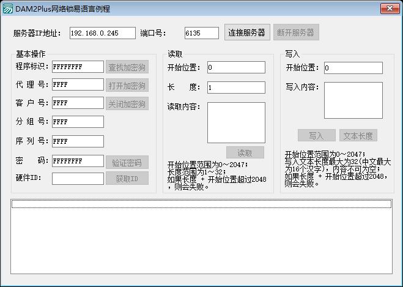This screenshot has height=287, width=403.
Task: Click the 写入内容 text area
Action: pyautogui.click(x=353, y=100)
